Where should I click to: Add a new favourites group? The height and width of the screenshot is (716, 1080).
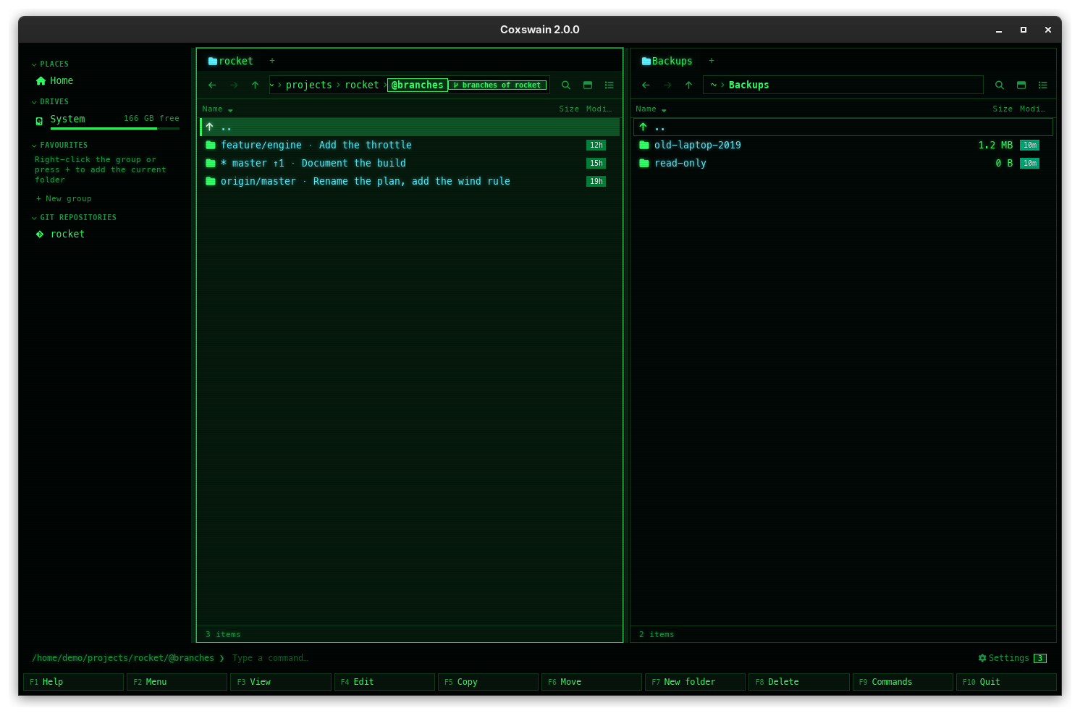pyautogui.click(x=64, y=199)
